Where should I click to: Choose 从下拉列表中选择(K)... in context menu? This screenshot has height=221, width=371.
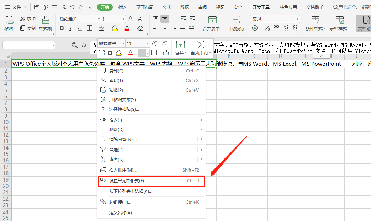[x=151, y=192]
